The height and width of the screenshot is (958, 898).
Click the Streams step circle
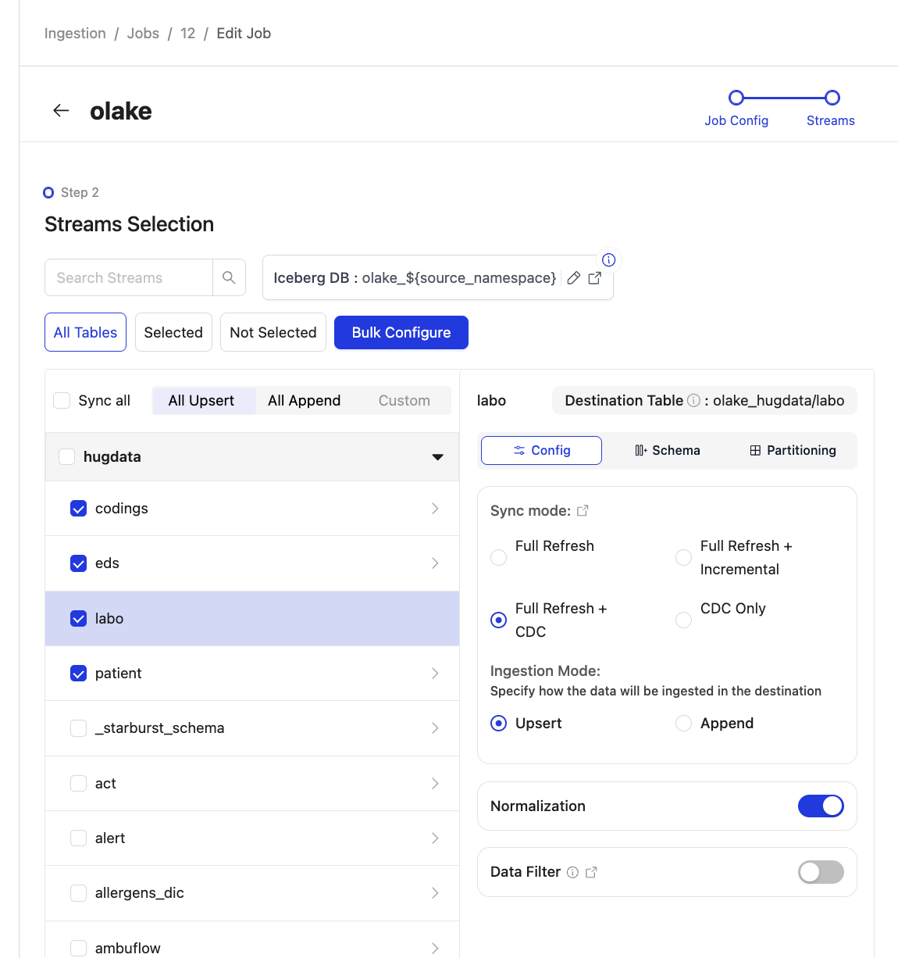click(832, 98)
